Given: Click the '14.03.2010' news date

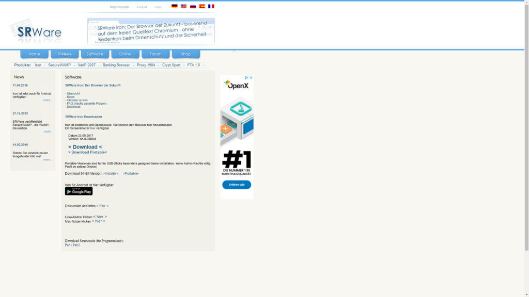Looking at the screenshot, I should (20, 145).
